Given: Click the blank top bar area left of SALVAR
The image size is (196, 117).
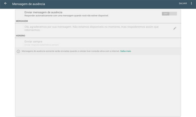Looking at the screenshot, I should pyautogui.click(x=112, y=4).
